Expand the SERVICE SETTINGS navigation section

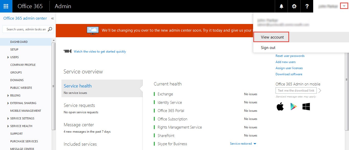(8, 118)
